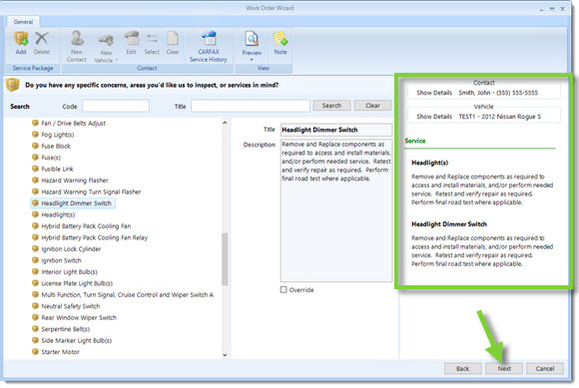Switch to the General tab
This screenshot has width=579, height=388.
(23, 21)
